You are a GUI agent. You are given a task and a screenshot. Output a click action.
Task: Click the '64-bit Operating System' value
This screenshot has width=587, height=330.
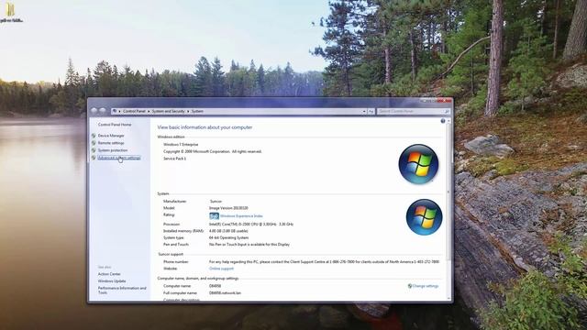pos(228,238)
